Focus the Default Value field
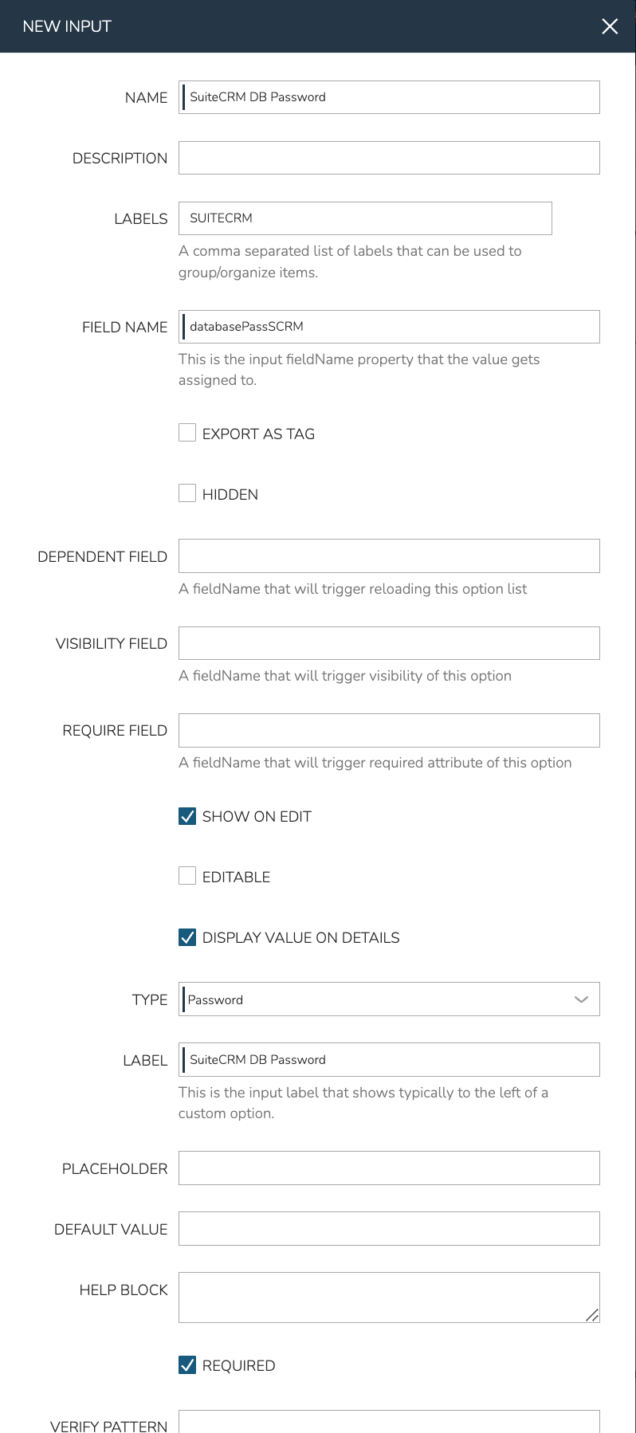 tap(389, 1229)
